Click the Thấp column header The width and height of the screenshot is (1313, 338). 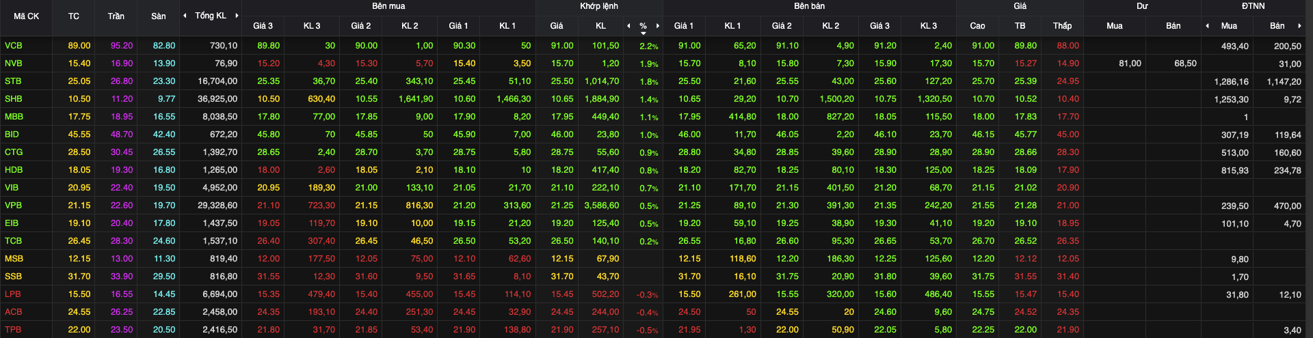1063,26
